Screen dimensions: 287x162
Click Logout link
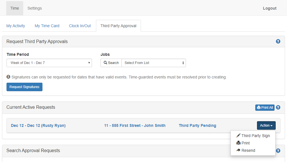click(269, 8)
